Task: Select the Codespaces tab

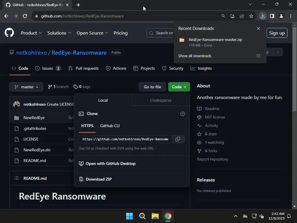Action: tap(161, 100)
